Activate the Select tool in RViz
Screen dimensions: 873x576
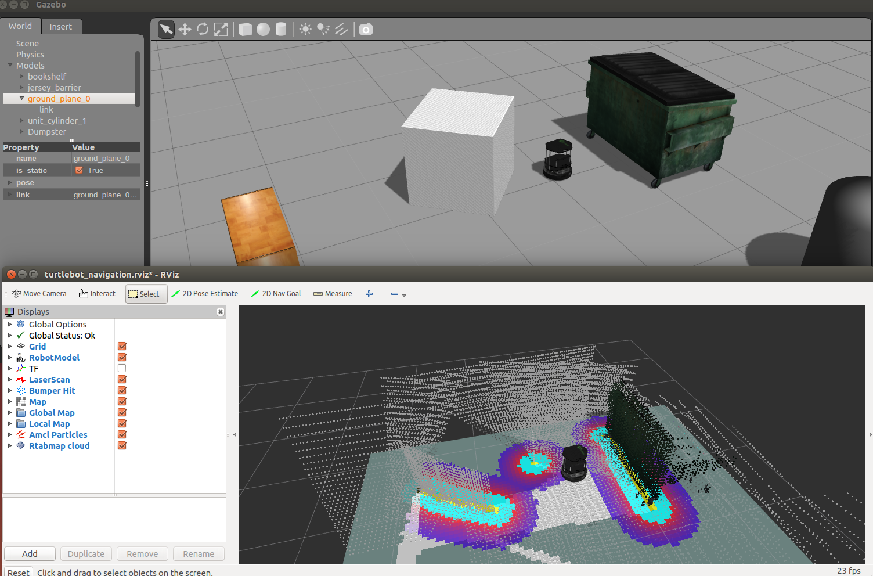coord(146,294)
